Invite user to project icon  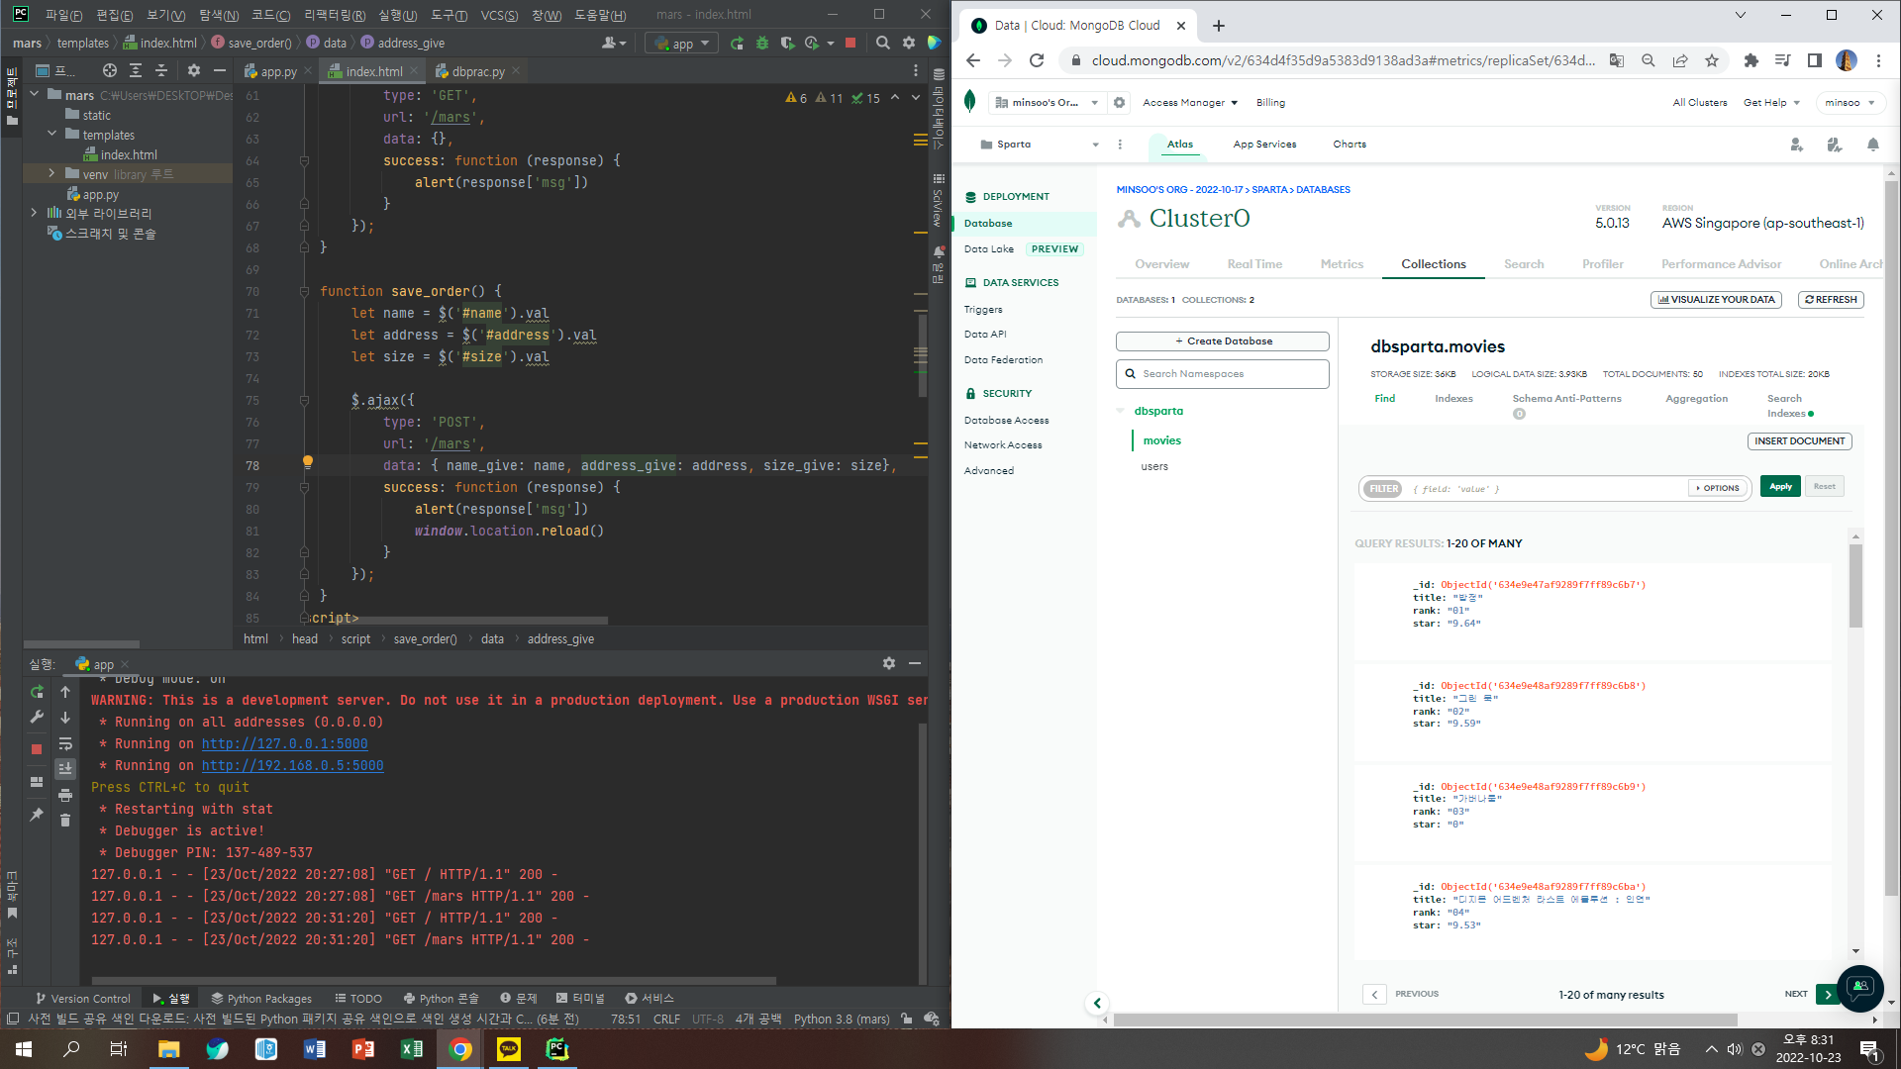pyautogui.click(x=1797, y=145)
